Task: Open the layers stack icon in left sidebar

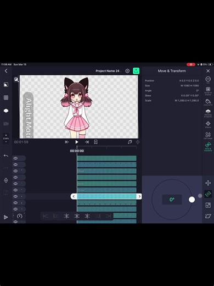Action: coord(6,111)
